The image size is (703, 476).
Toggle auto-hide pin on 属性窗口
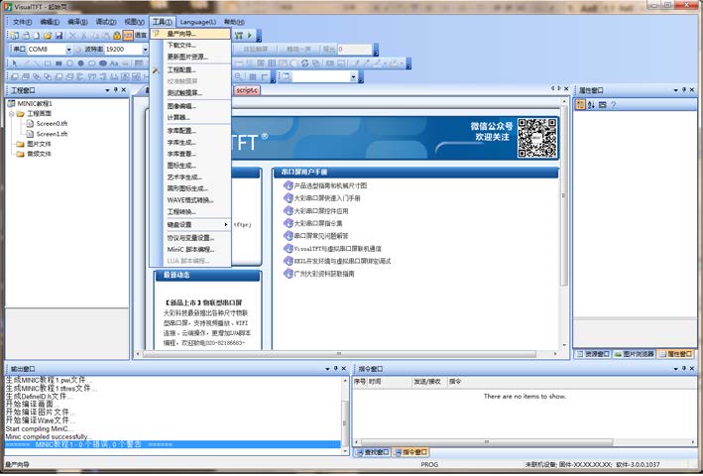pos(684,90)
